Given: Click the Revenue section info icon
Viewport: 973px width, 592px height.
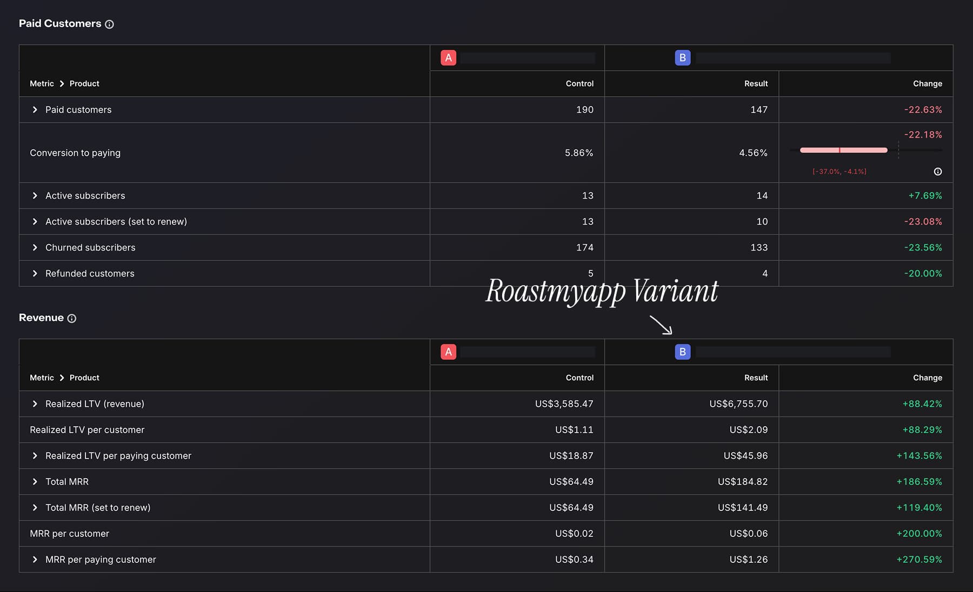Looking at the screenshot, I should click(72, 319).
